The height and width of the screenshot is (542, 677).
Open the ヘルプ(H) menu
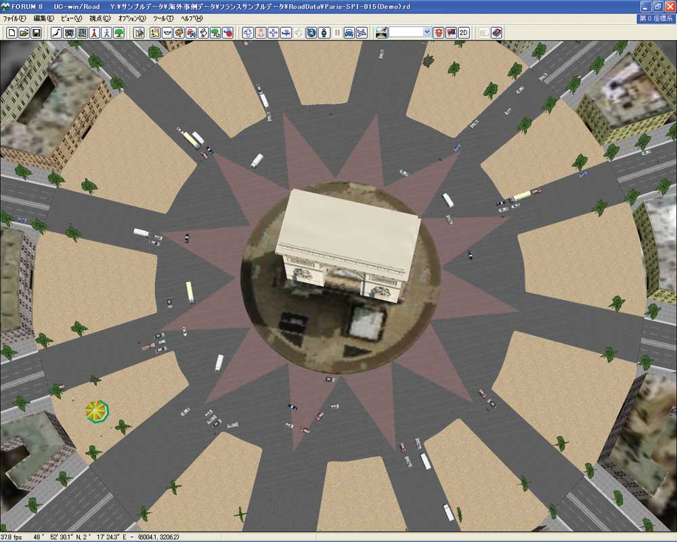click(x=192, y=18)
